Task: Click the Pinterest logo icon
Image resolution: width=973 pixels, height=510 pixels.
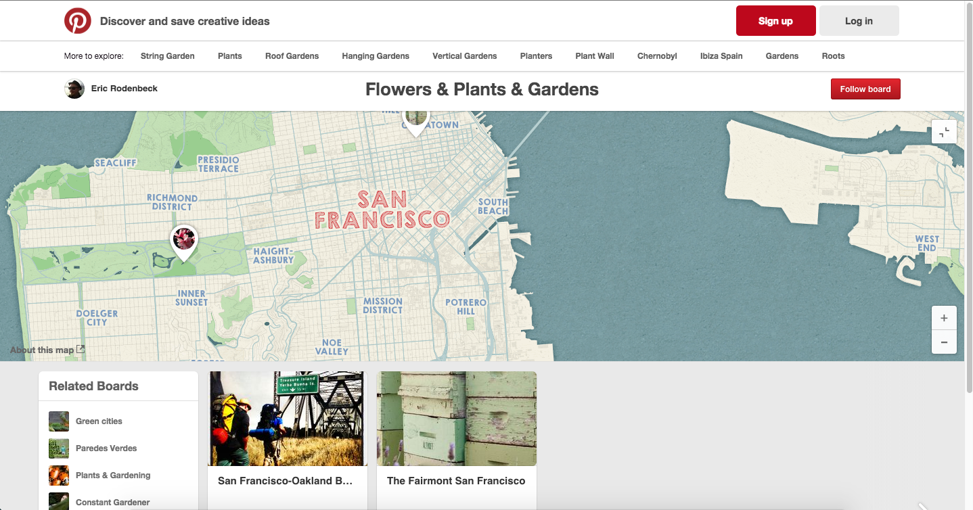Action: click(x=78, y=21)
